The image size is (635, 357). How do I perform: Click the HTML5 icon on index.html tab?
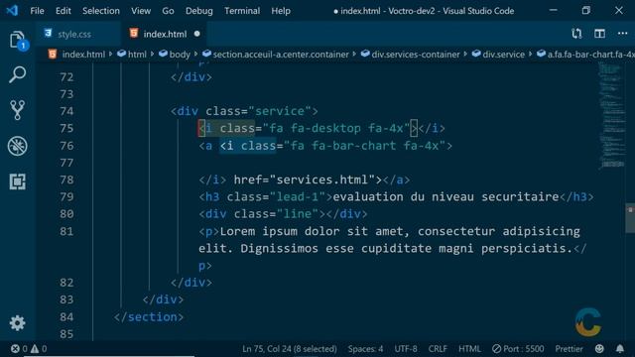(x=134, y=33)
